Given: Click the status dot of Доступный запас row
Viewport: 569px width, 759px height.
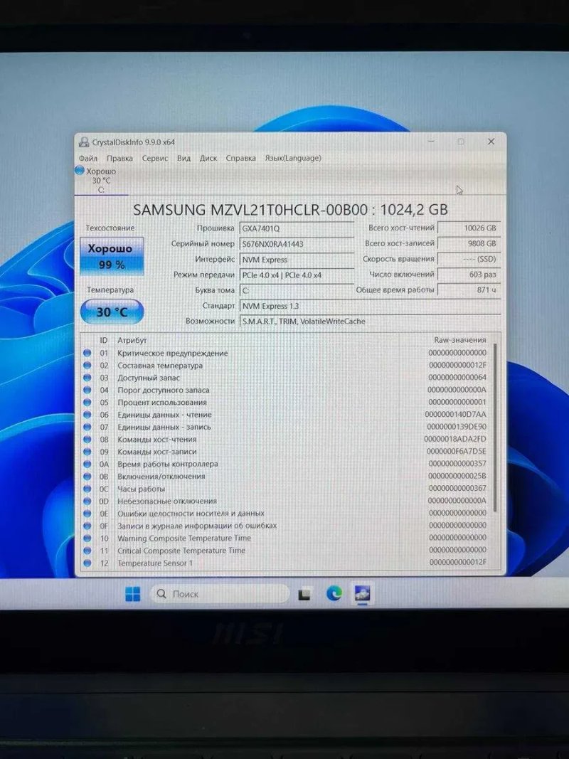Looking at the screenshot, I should click(x=87, y=378).
